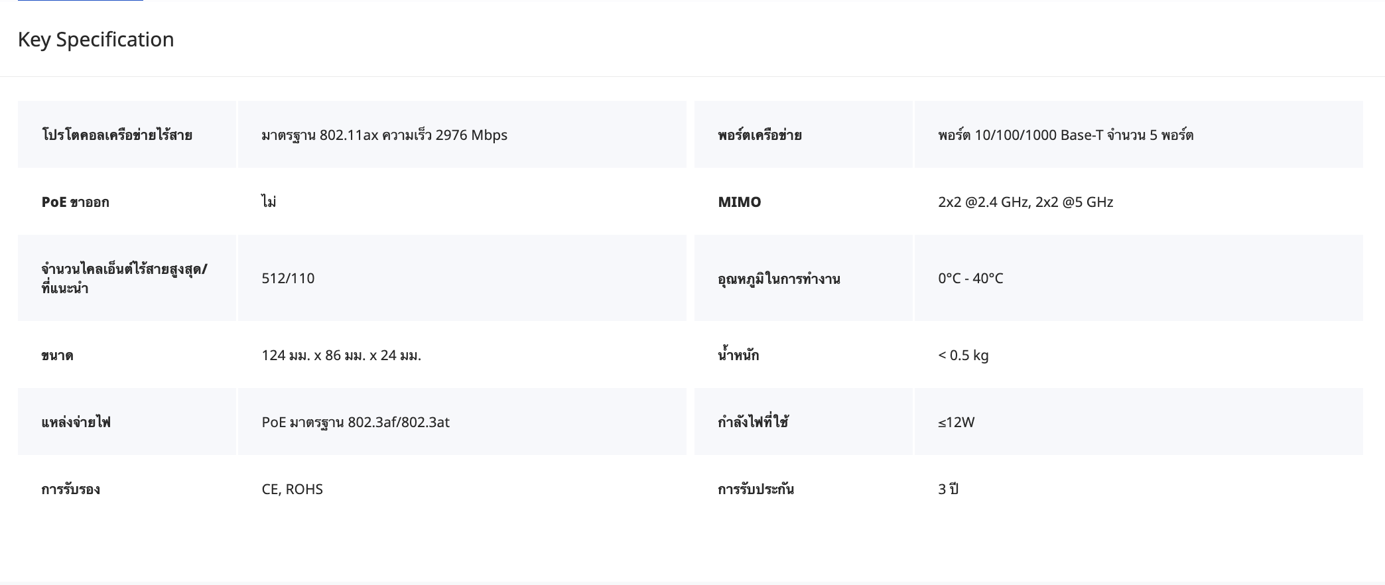Select the "การรับประกัน" label
The image size is (1385, 585).
click(x=756, y=489)
